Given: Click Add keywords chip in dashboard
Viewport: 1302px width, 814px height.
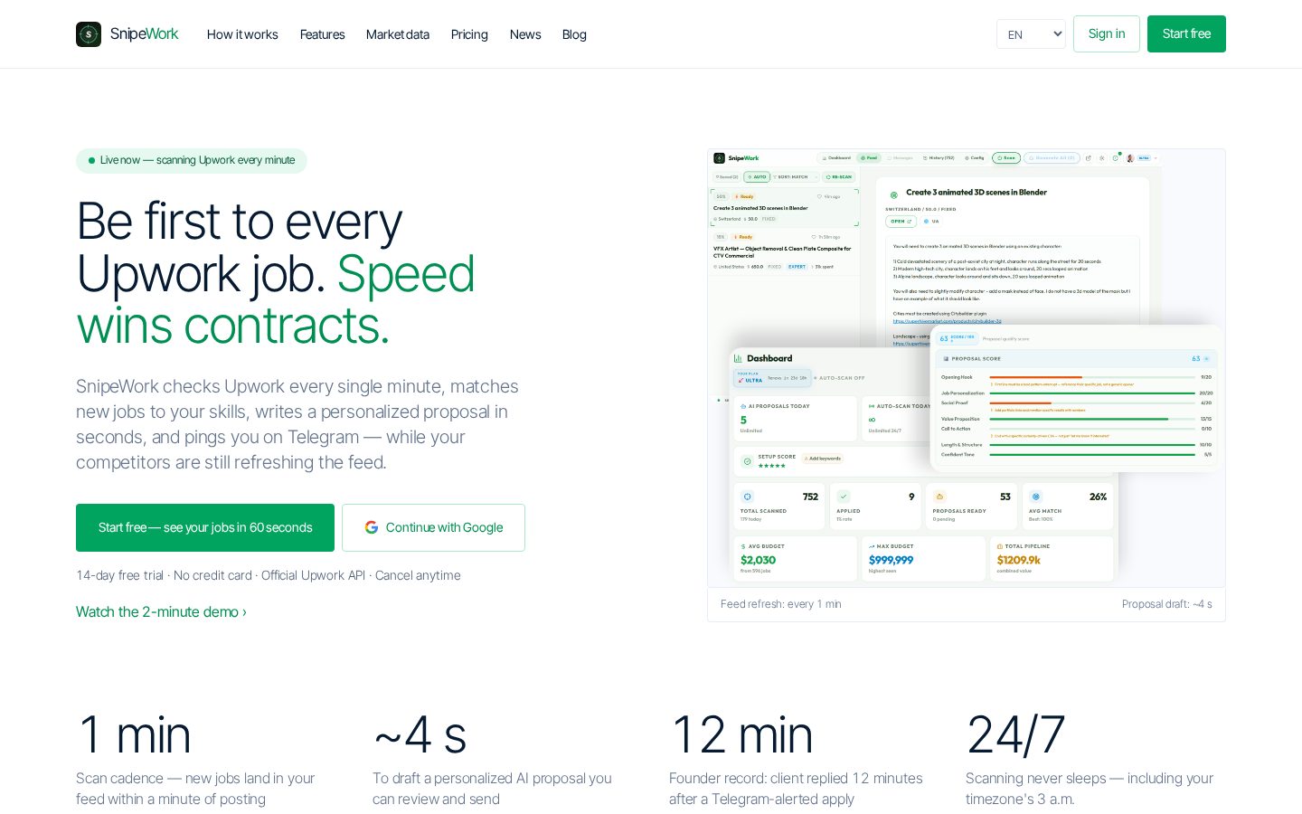Looking at the screenshot, I should (x=823, y=459).
